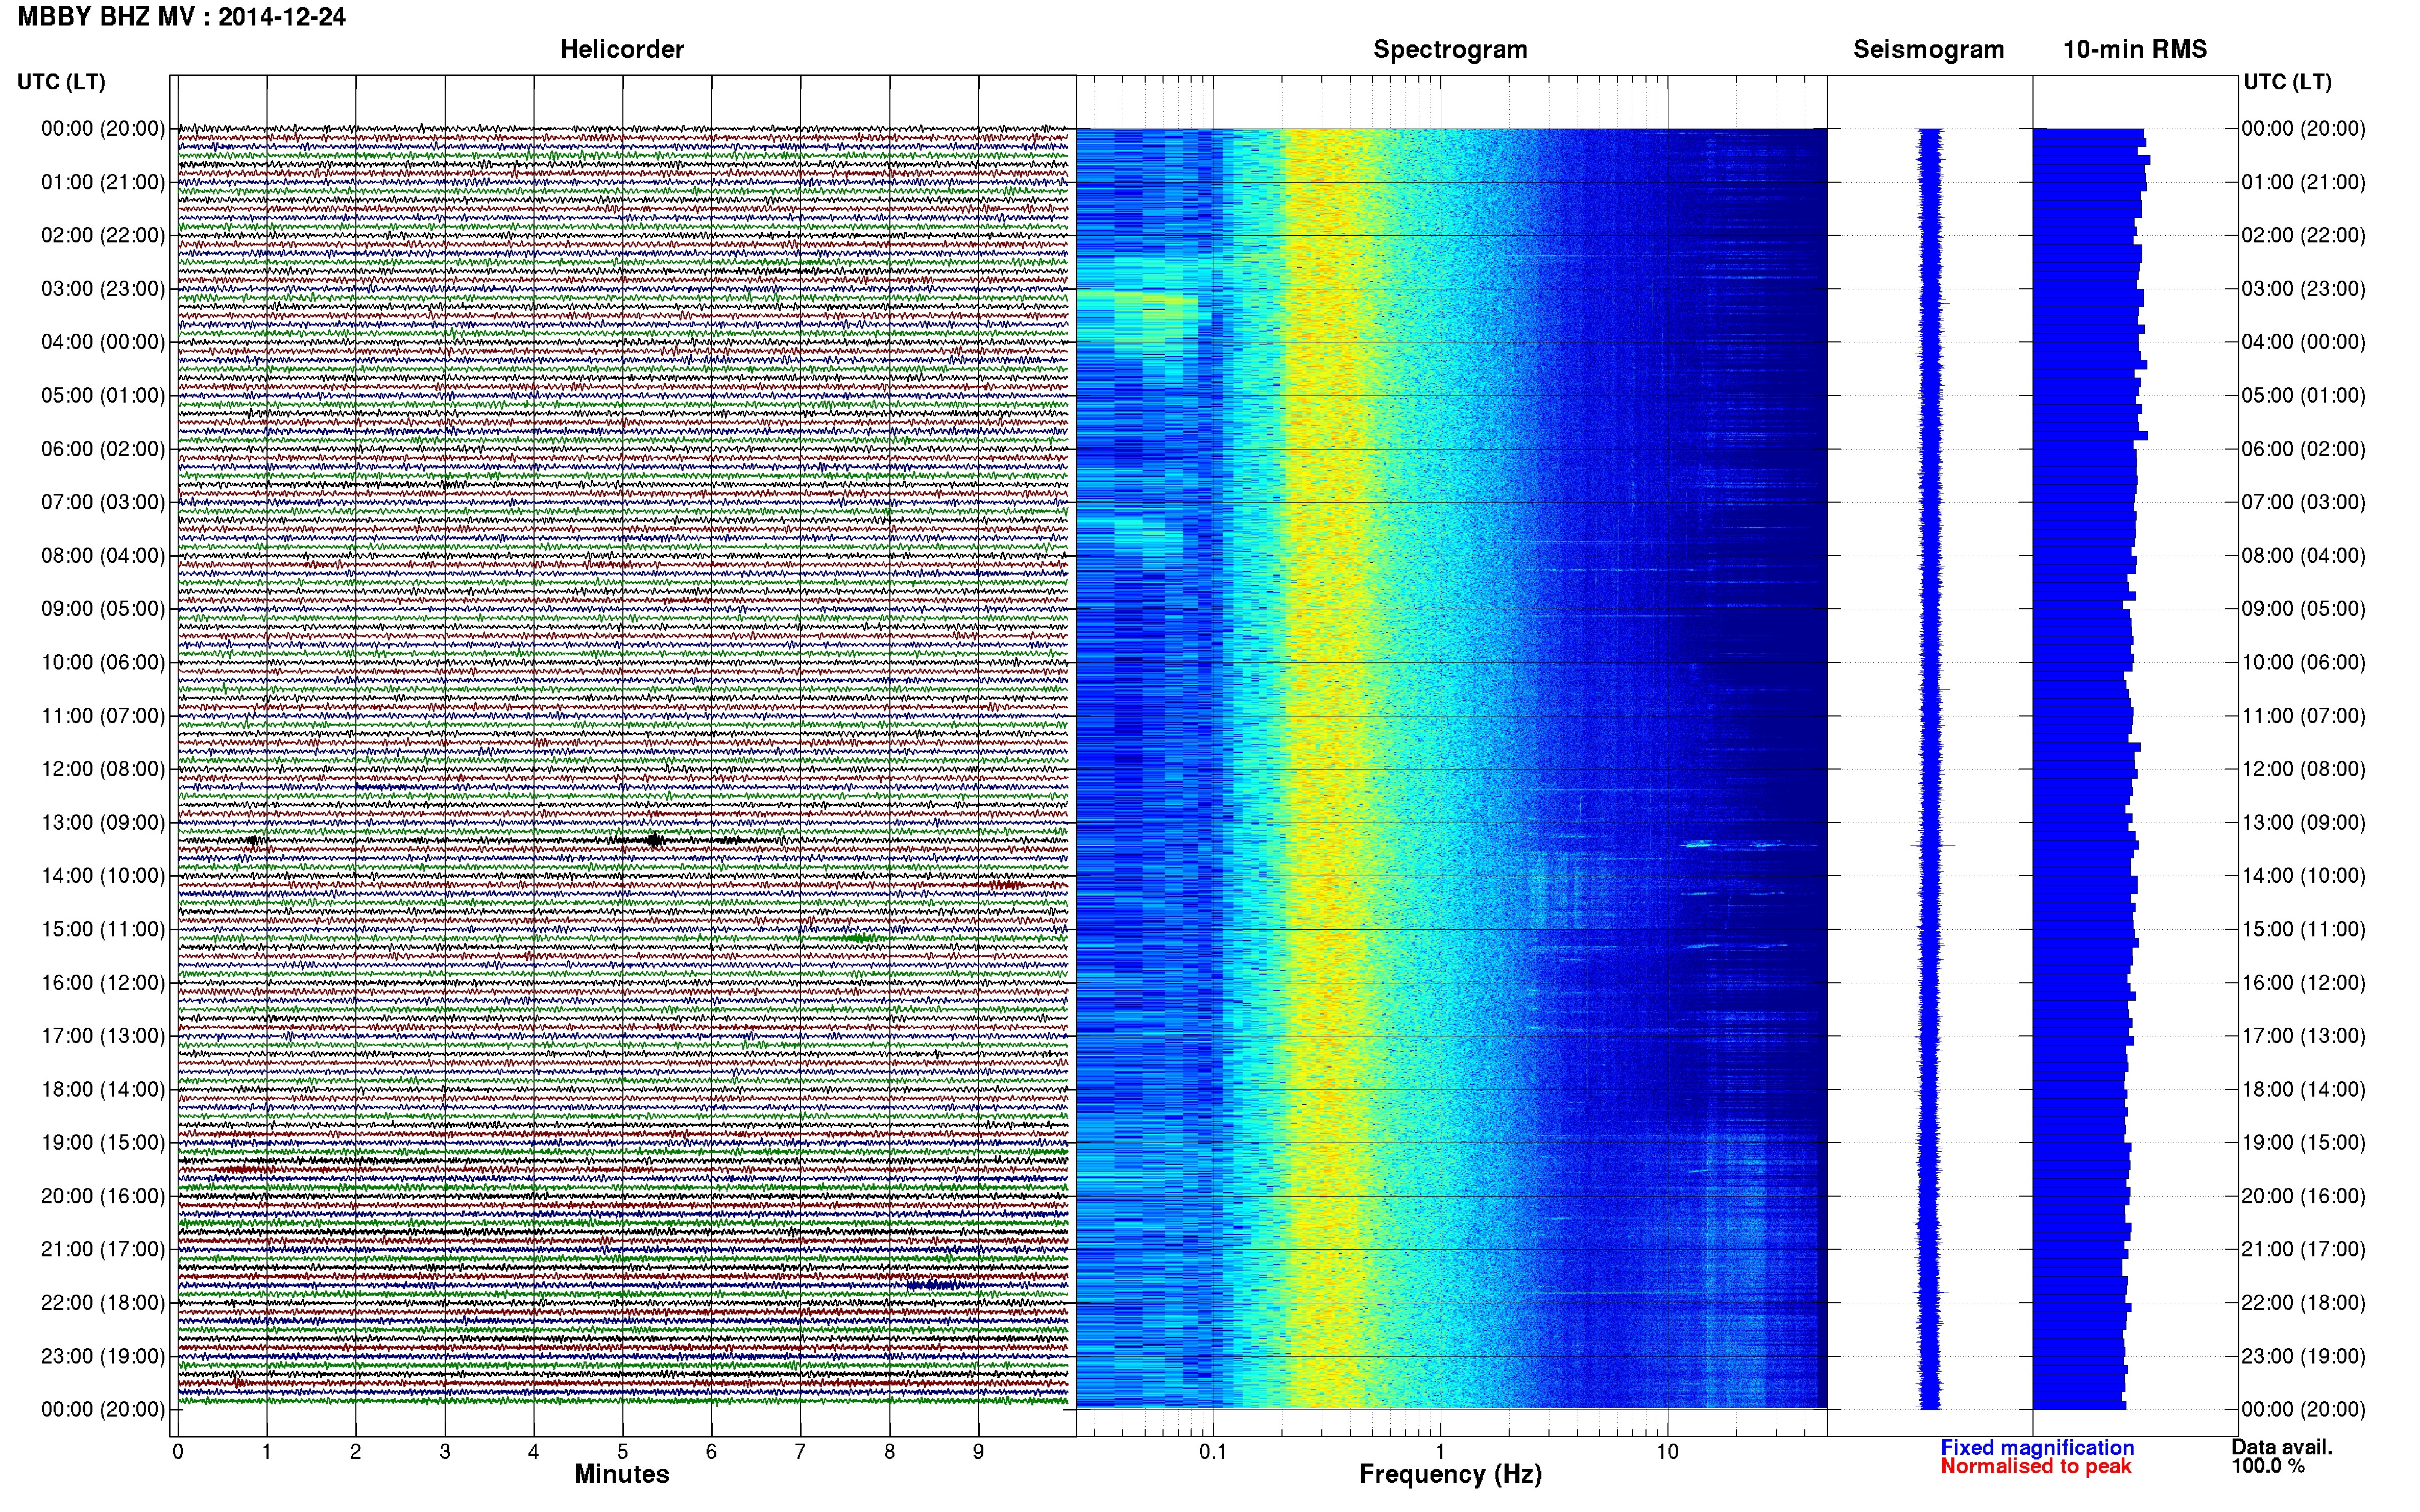This screenshot has width=2420, height=1512.
Task: Click 04:00 (00:00) label beside the helicorder
Action: pyautogui.click(x=103, y=342)
